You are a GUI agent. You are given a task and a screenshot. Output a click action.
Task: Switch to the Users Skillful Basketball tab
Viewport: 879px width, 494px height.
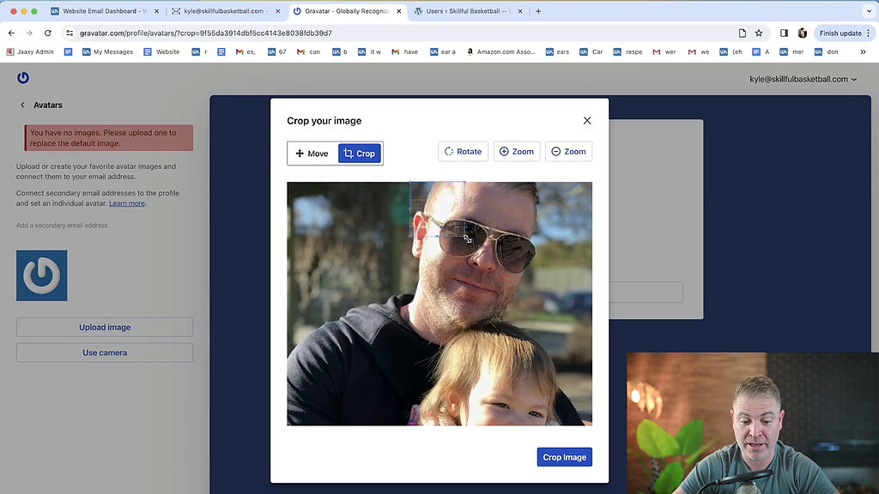click(468, 11)
